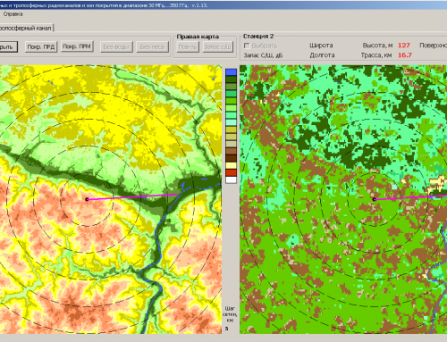This screenshot has width=447, height=342.
Task: Click the Покр. ПРМ coverage button
Action: coord(77,46)
